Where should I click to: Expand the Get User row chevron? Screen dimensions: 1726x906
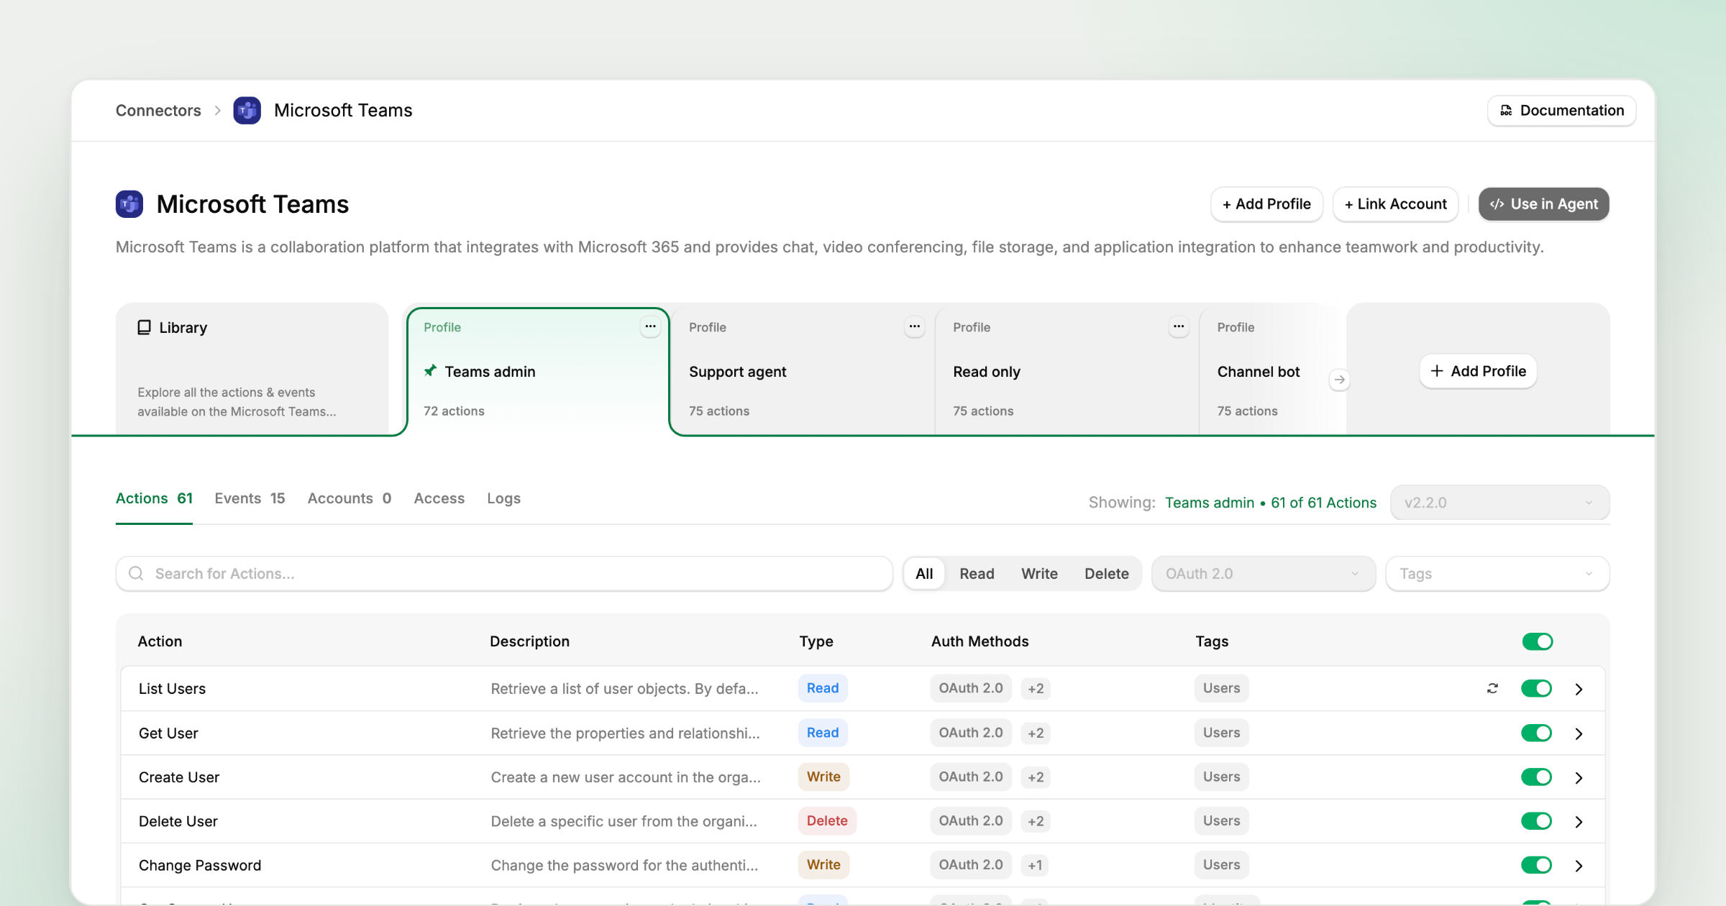1579,733
